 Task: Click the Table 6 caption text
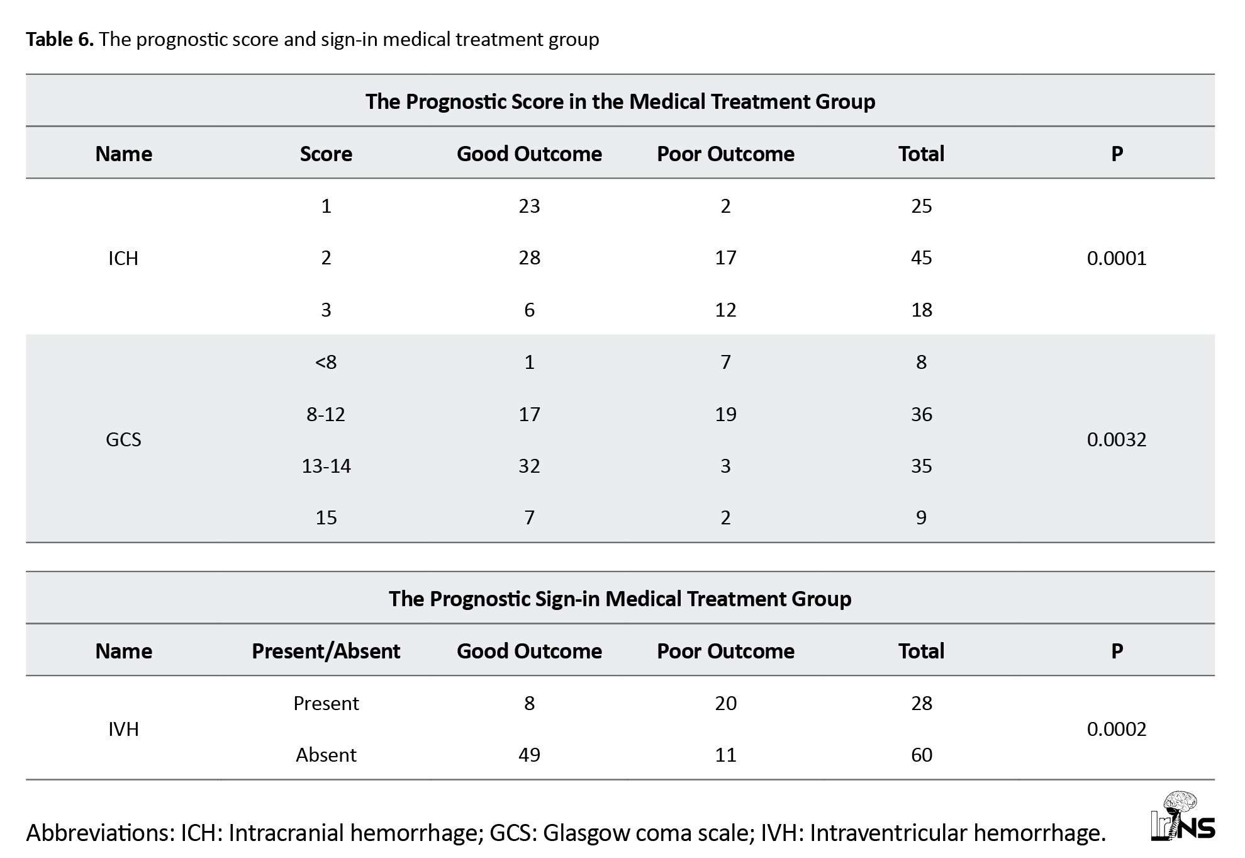[312, 40]
